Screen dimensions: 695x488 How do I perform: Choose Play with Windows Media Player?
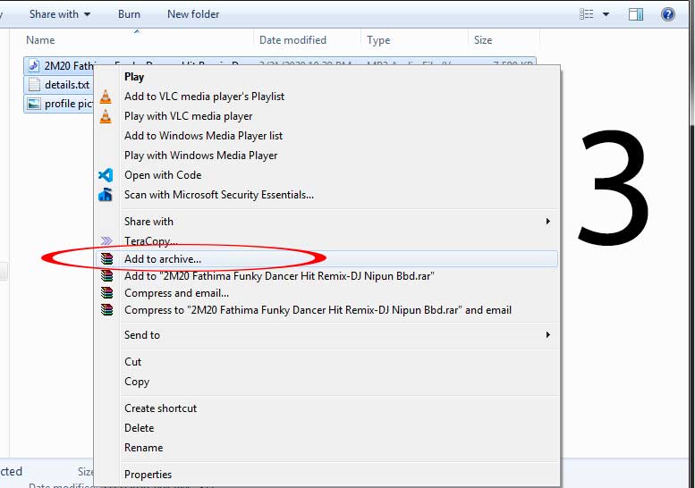[x=200, y=156]
